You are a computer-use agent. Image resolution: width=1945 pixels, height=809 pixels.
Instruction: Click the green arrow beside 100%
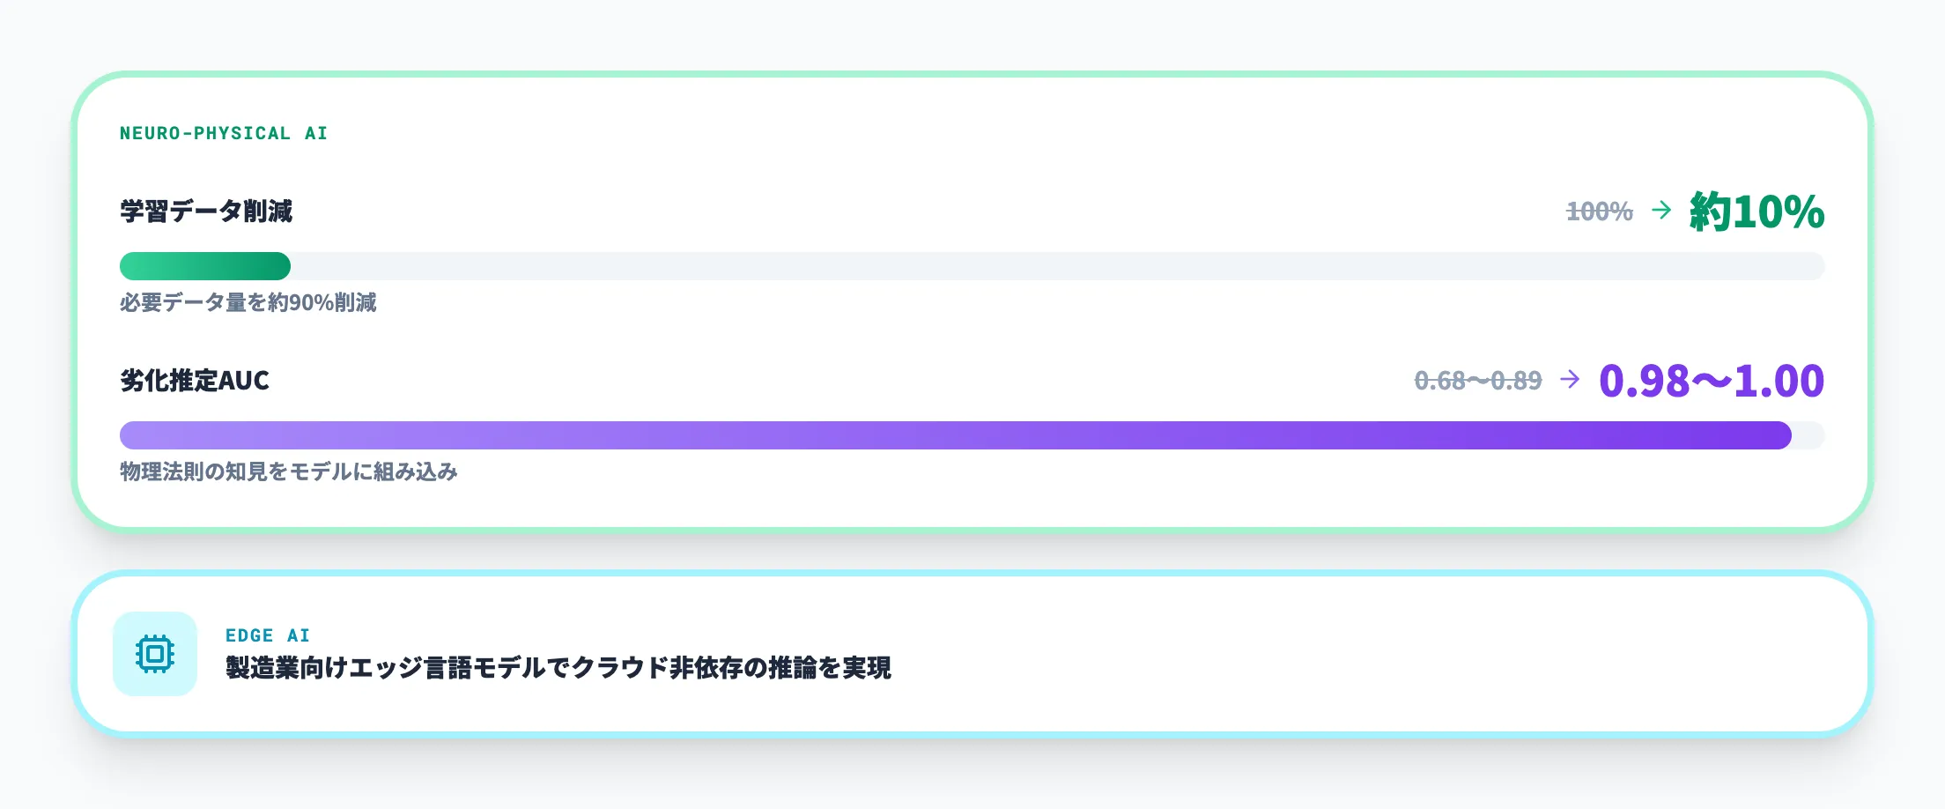coord(1661,210)
